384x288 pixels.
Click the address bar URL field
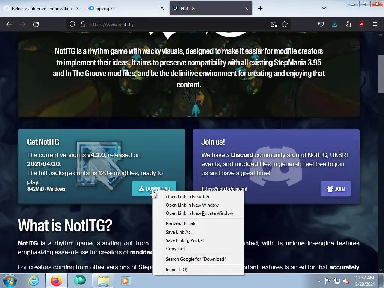(178, 24)
